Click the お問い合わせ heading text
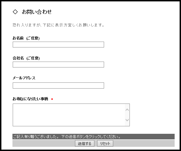The width and height of the screenshot is (181, 151). pos(37,12)
